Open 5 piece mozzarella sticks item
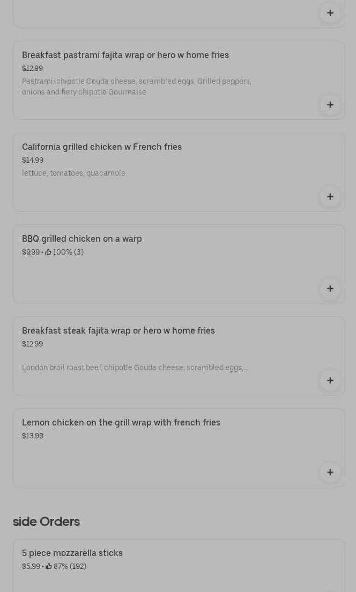Image resolution: width=356 pixels, height=592 pixels. [x=72, y=553]
